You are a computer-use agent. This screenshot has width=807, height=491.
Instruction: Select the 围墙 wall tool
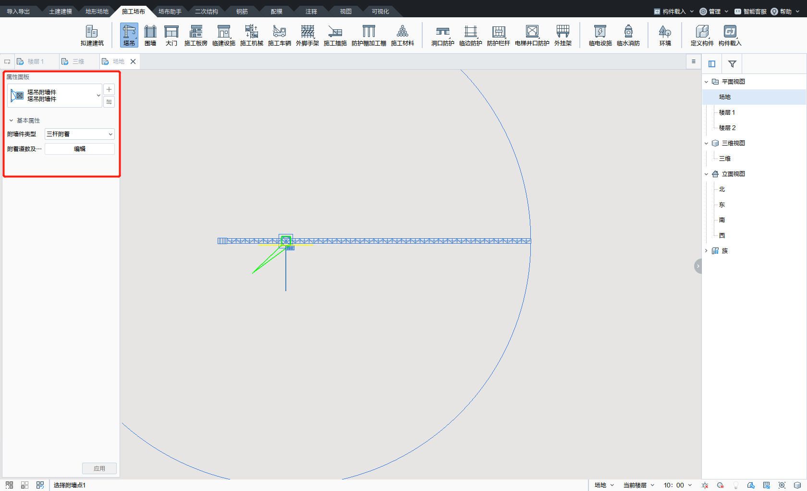coord(150,35)
